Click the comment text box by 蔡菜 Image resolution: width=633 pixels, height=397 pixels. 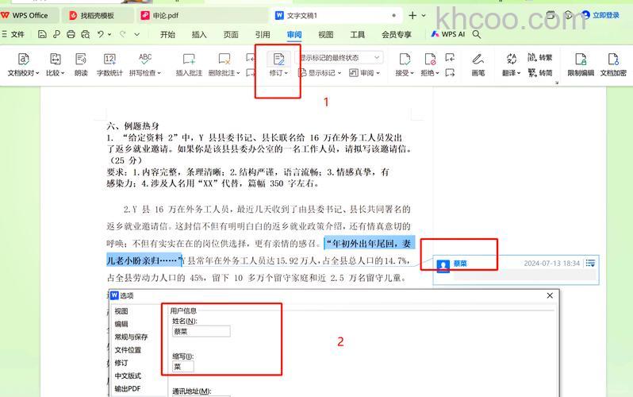tap(525, 276)
